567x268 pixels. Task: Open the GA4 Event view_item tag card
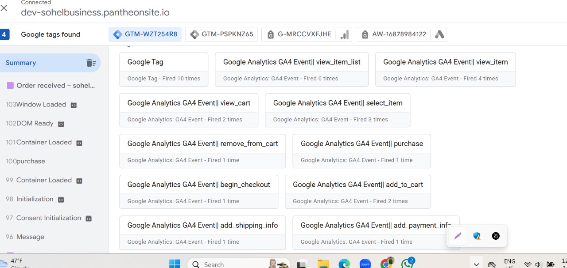[445, 69]
